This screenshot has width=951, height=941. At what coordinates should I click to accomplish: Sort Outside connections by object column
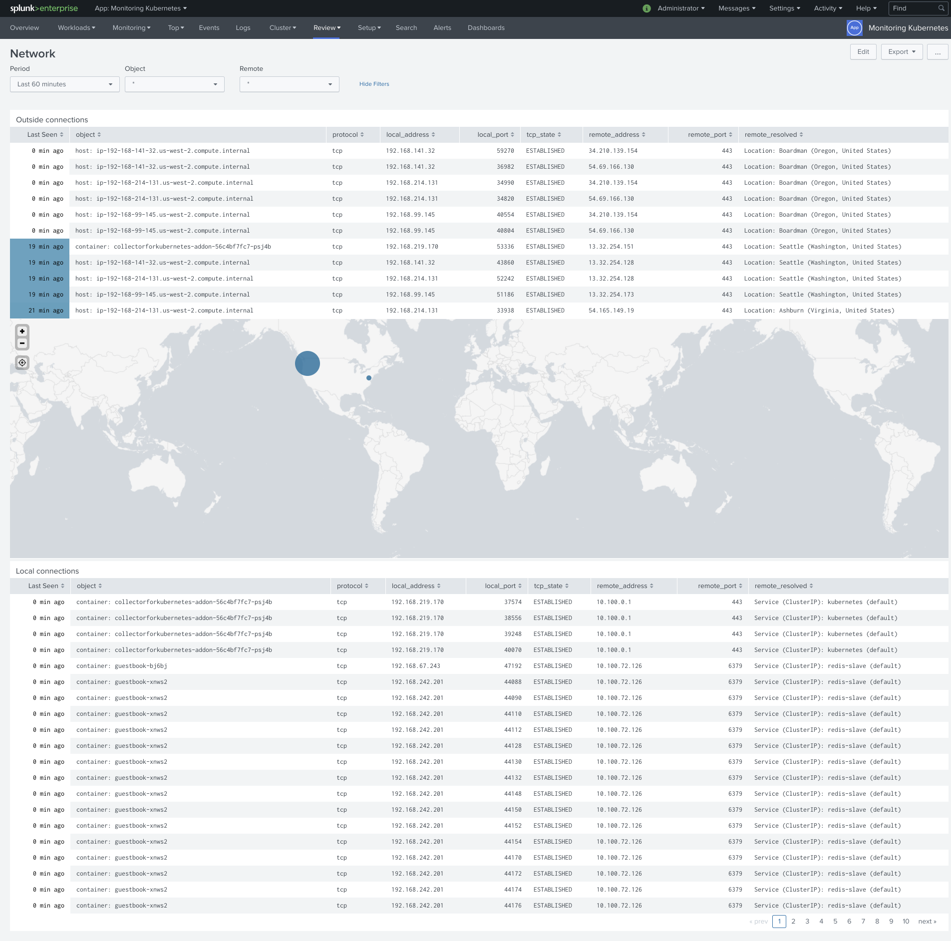(88, 135)
